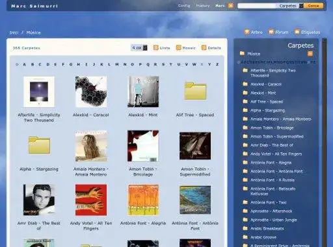This screenshot has width=333, height=247.
Task: Switch to Mosaic view icon
Action: [178, 47]
